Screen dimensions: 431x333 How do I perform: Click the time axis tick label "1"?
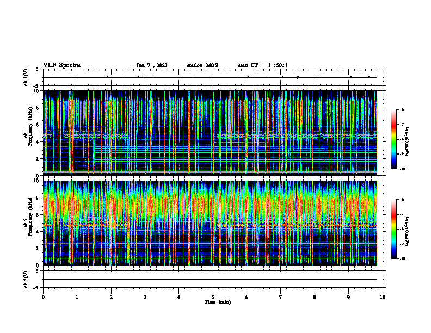(77, 297)
